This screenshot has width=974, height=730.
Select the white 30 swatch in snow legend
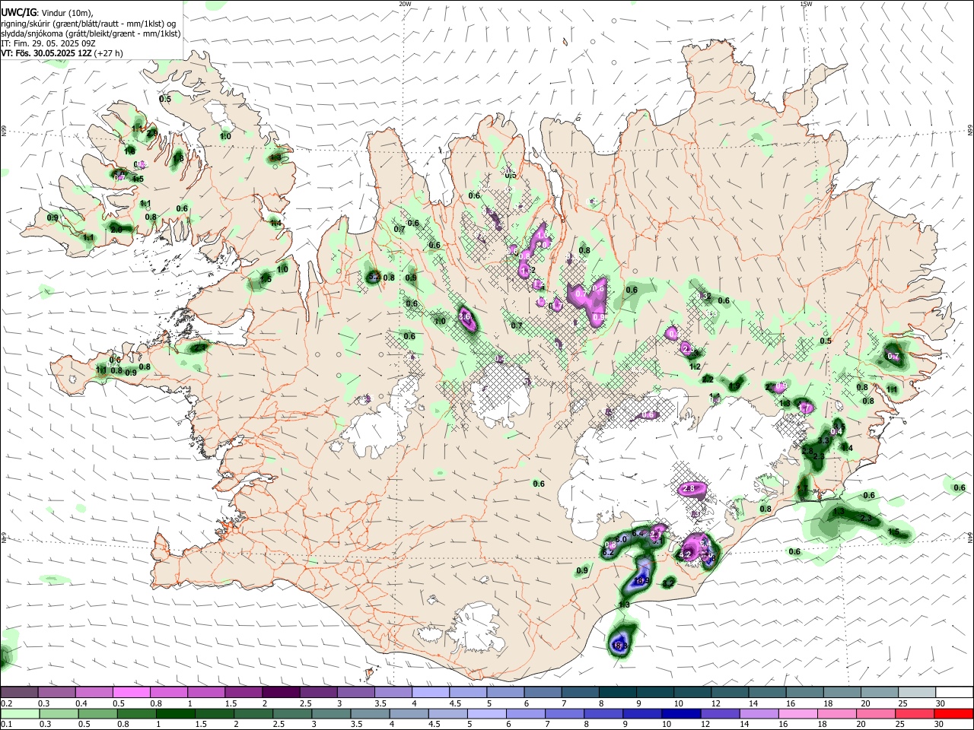pyautogui.click(x=954, y=693)
